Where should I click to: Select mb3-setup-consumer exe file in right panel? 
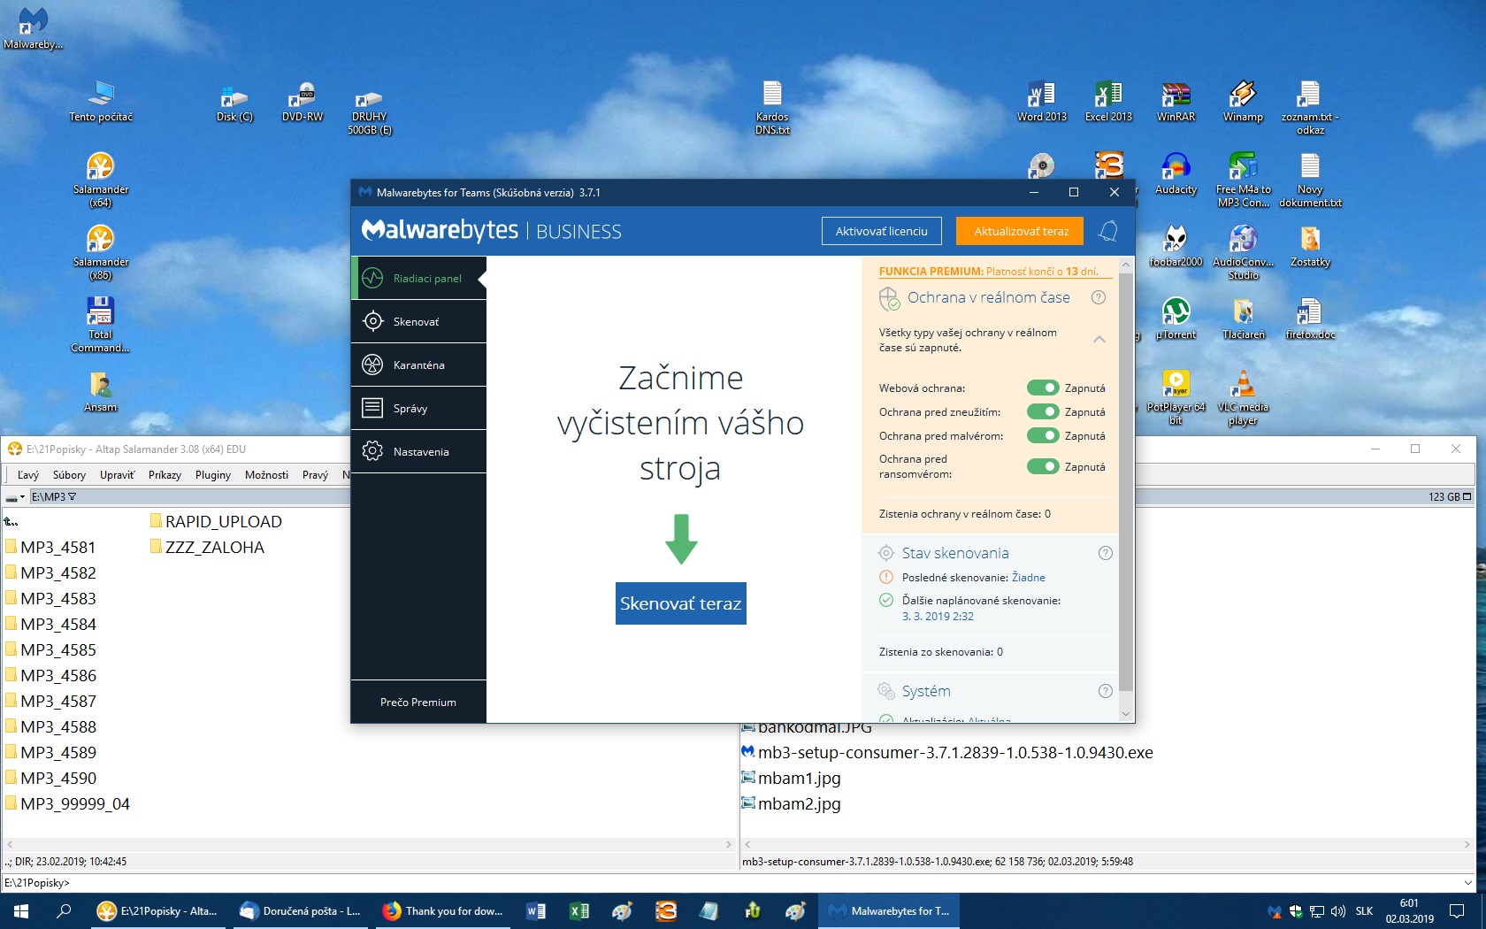(947, 752)
